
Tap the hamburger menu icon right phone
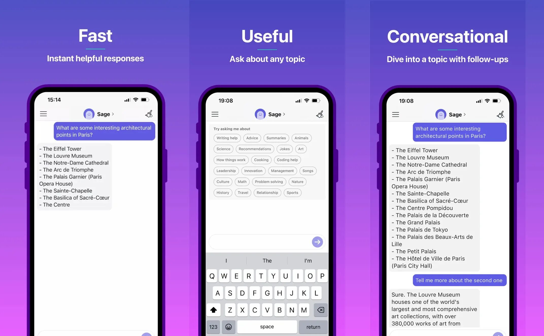(396, 114)
